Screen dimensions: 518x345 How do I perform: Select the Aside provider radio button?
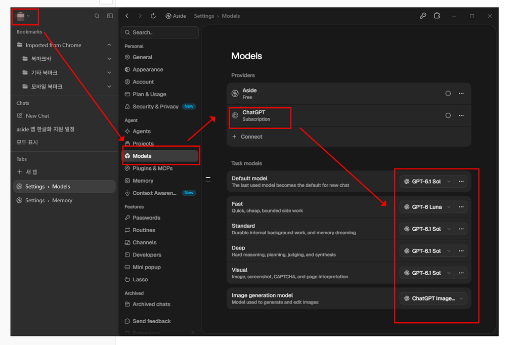click(448, 94)
